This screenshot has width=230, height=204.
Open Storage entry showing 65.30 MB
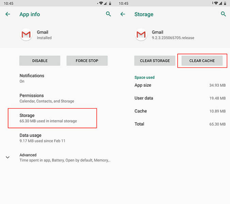52,118
